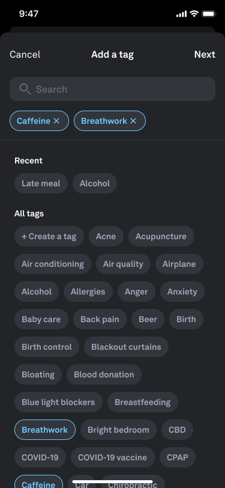Image resolution: width=225 pixels, height=488 pixels.
Task: Select the Blue light blockers tag
Action: (58, 402)
